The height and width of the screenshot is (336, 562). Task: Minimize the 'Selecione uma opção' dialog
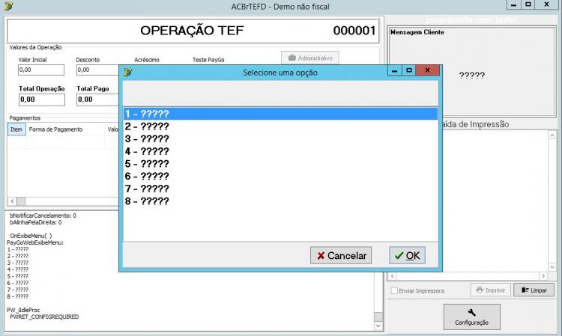pyautogui.click(x=395, y=70)
